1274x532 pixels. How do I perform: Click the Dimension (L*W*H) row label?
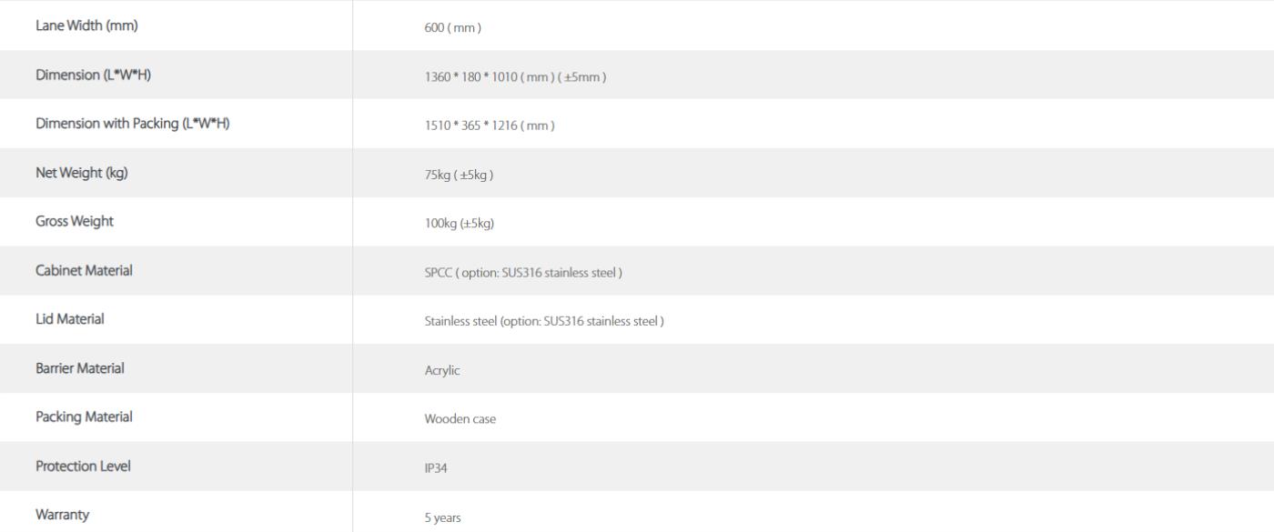point(93,75)
